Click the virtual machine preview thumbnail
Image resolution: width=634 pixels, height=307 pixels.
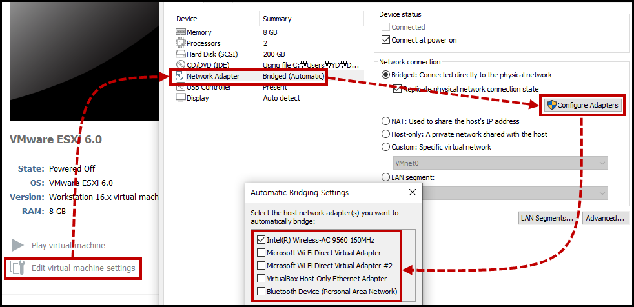pos(84,61)
